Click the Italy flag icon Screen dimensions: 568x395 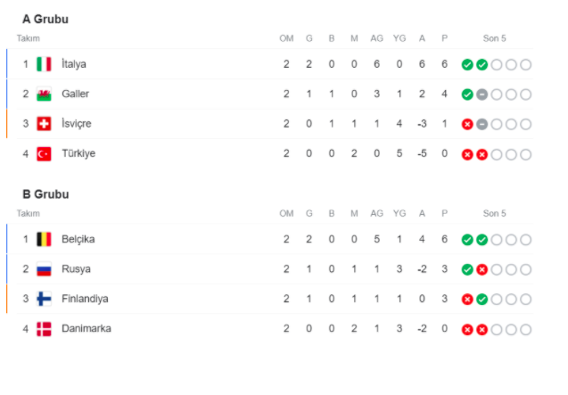click(x=44, y=64)
